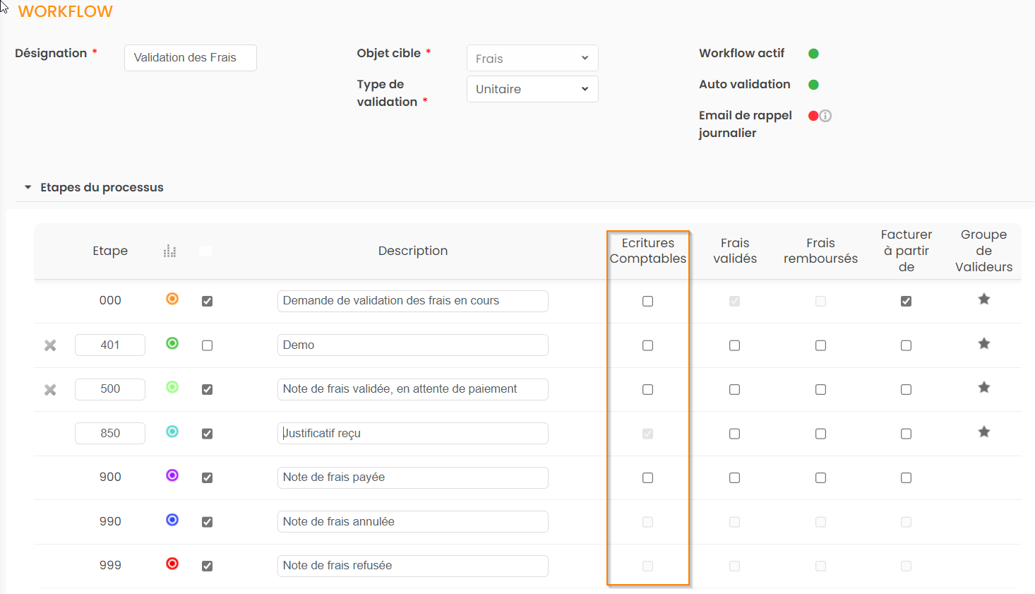Screen dimensions: 1035x594
Task: Click the Ecritures Comptables column header
Action: [x=647, y=251]
